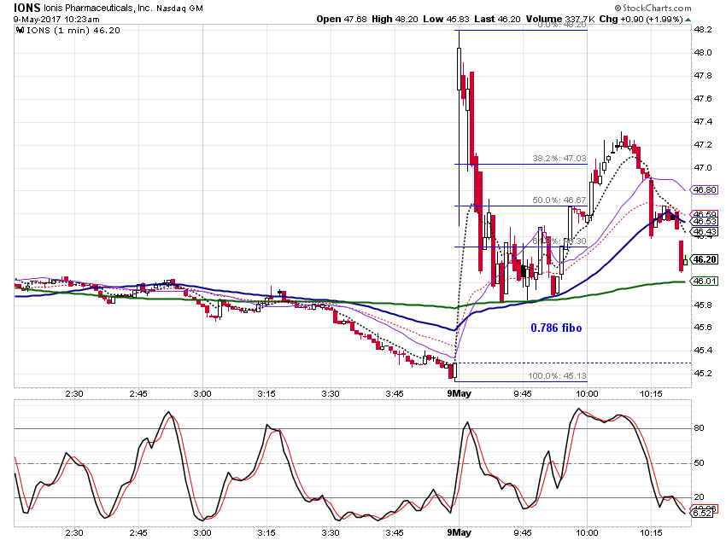Click the 46.43 price tag on the right axis
The width and height of the screenshot is (726, 540).
(705, 232)
